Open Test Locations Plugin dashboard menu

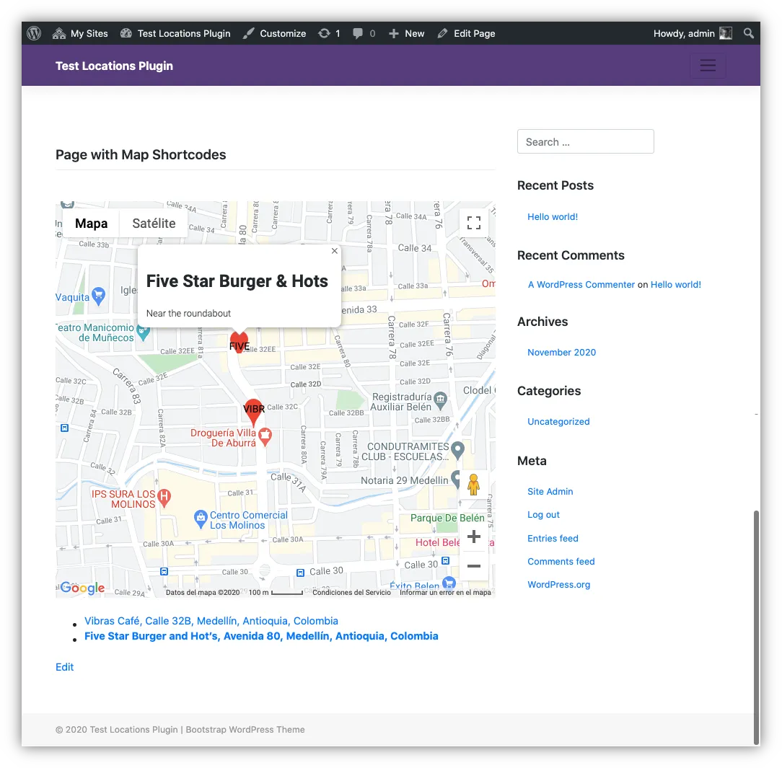click(x=175, y=33)
